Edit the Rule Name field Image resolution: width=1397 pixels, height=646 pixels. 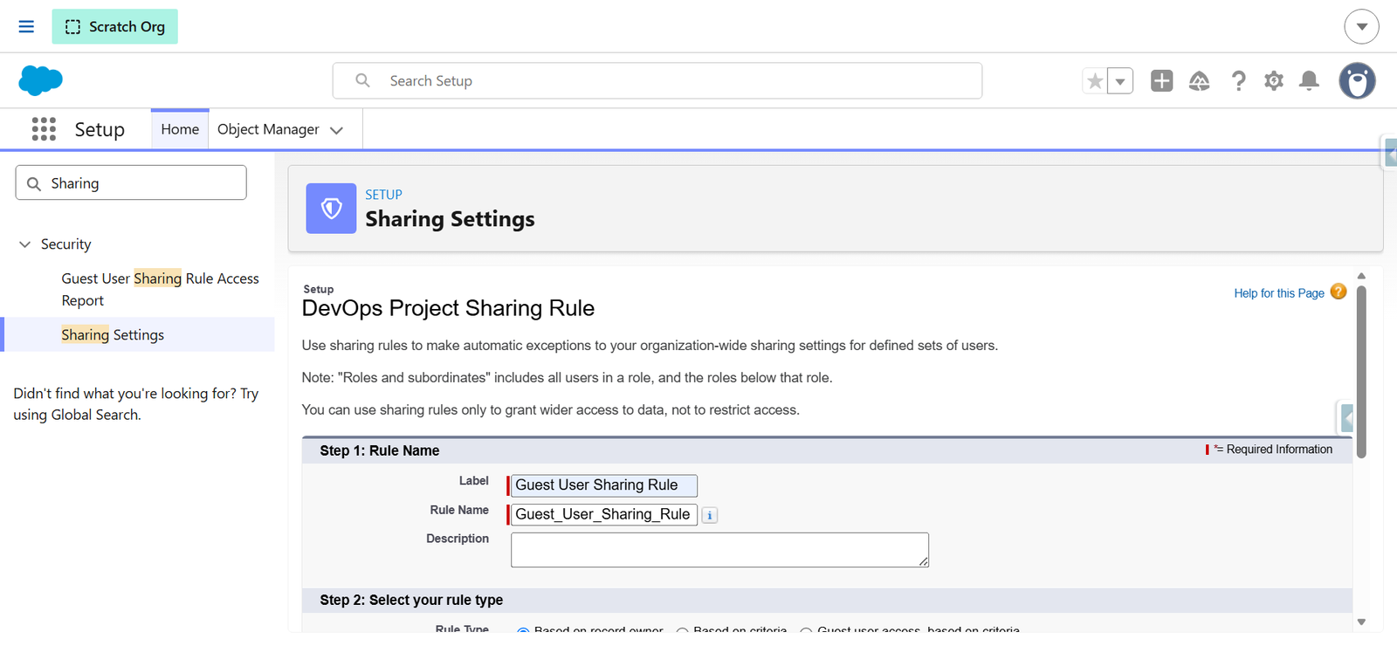click(x=604, y=514)
